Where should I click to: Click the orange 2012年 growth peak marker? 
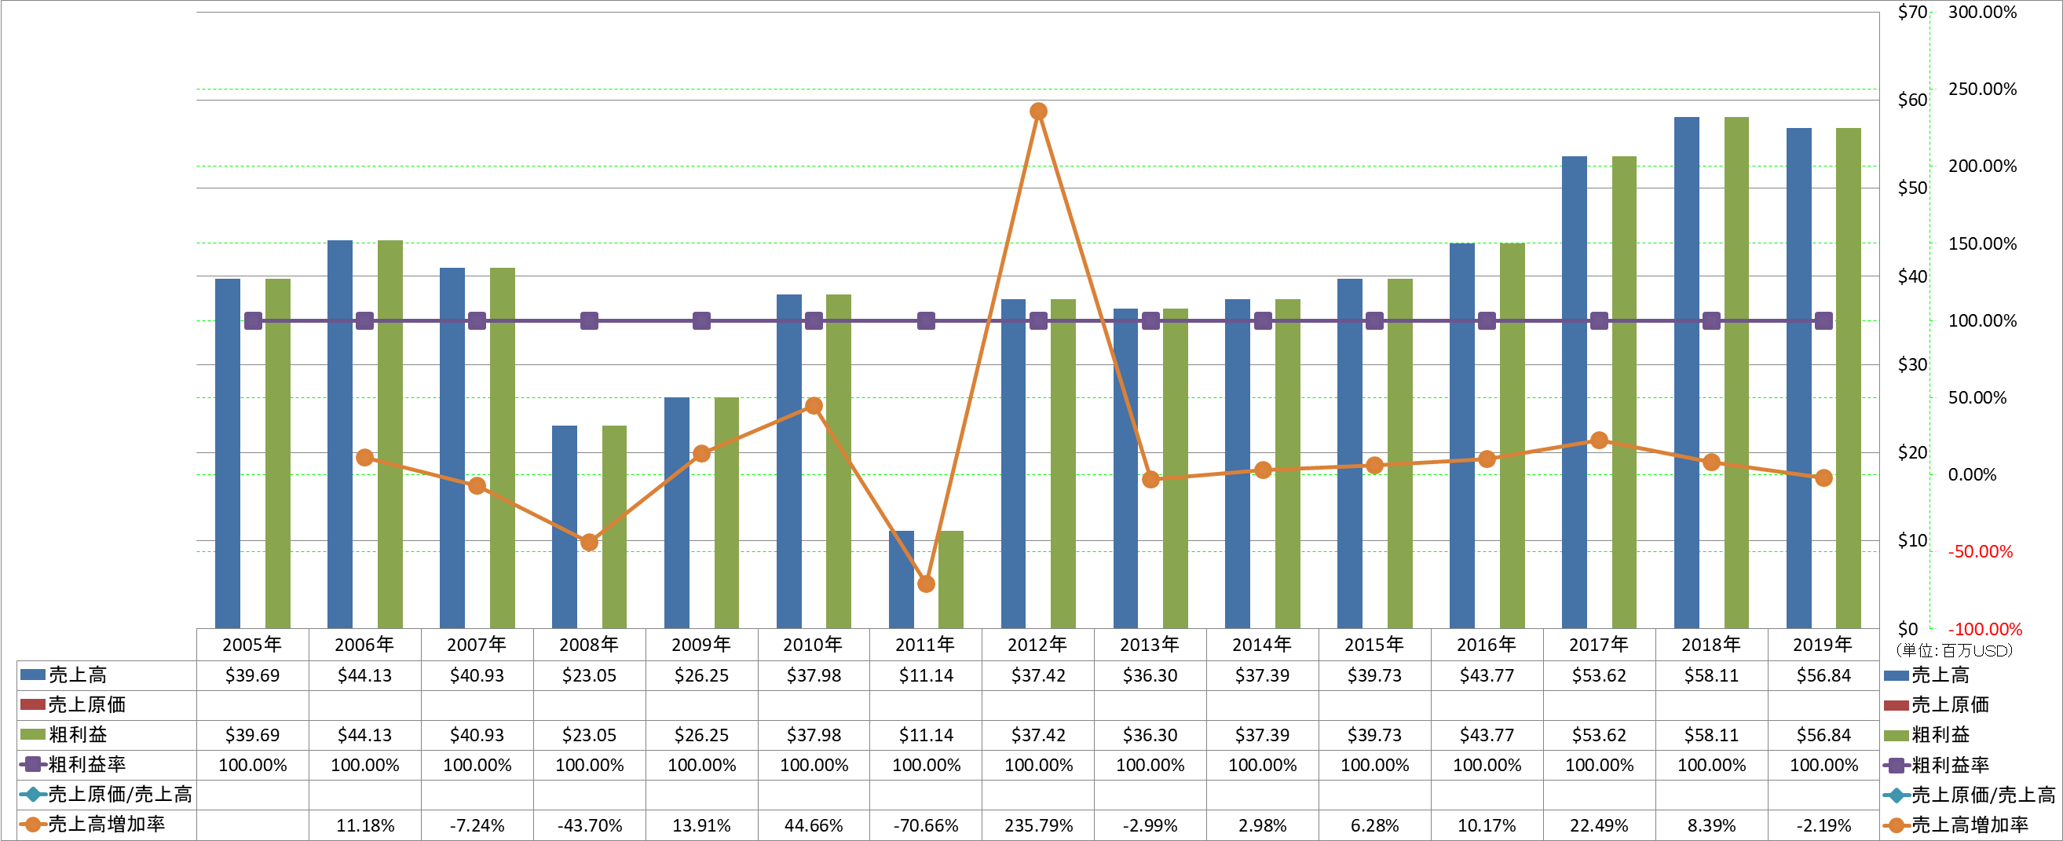[x=1038, y=112]
